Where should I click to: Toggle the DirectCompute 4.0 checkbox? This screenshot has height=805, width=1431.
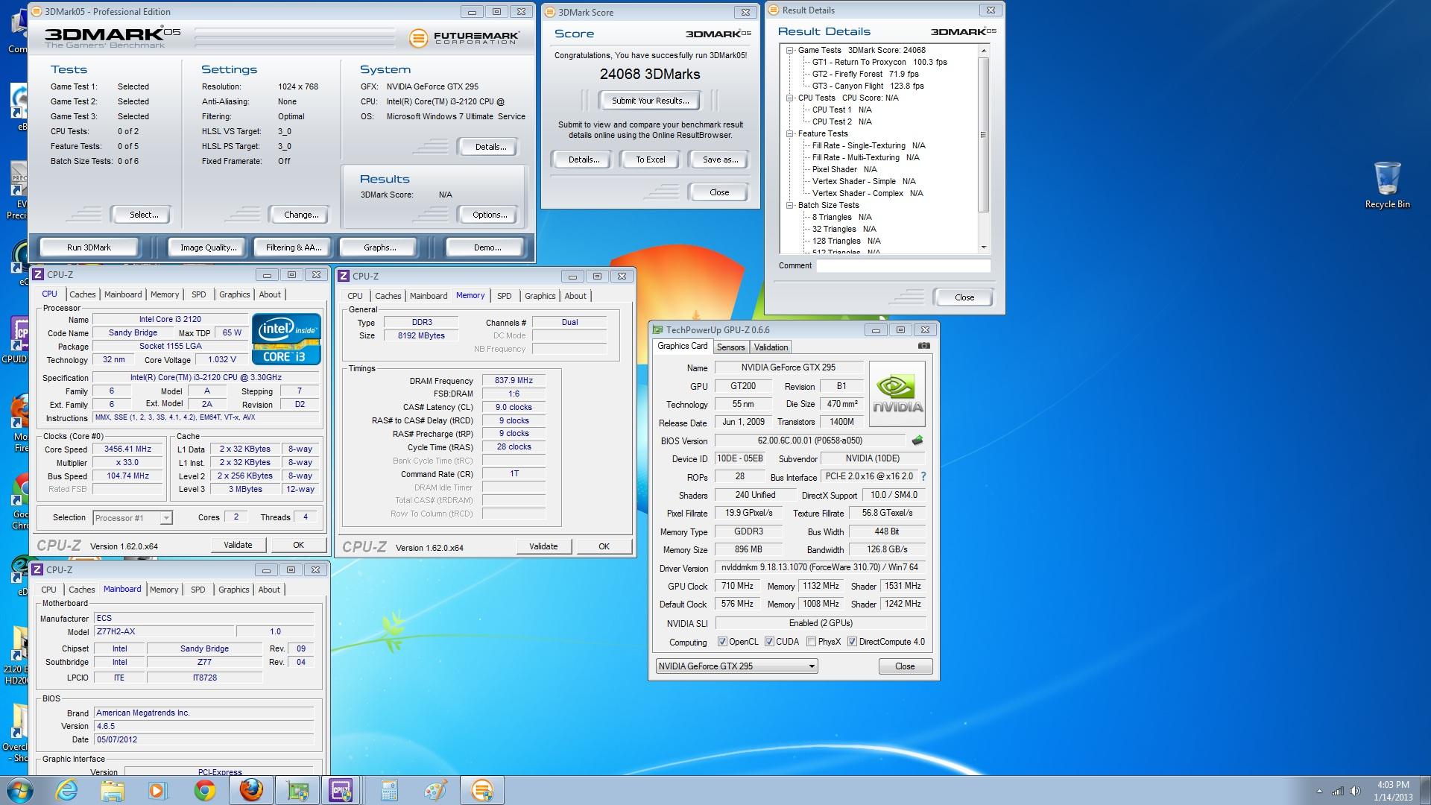tap(852, 642)
